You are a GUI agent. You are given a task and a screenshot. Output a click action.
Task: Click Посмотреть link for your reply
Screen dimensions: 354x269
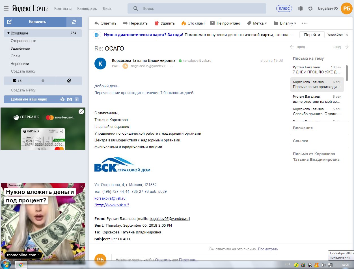coord(268,249)
